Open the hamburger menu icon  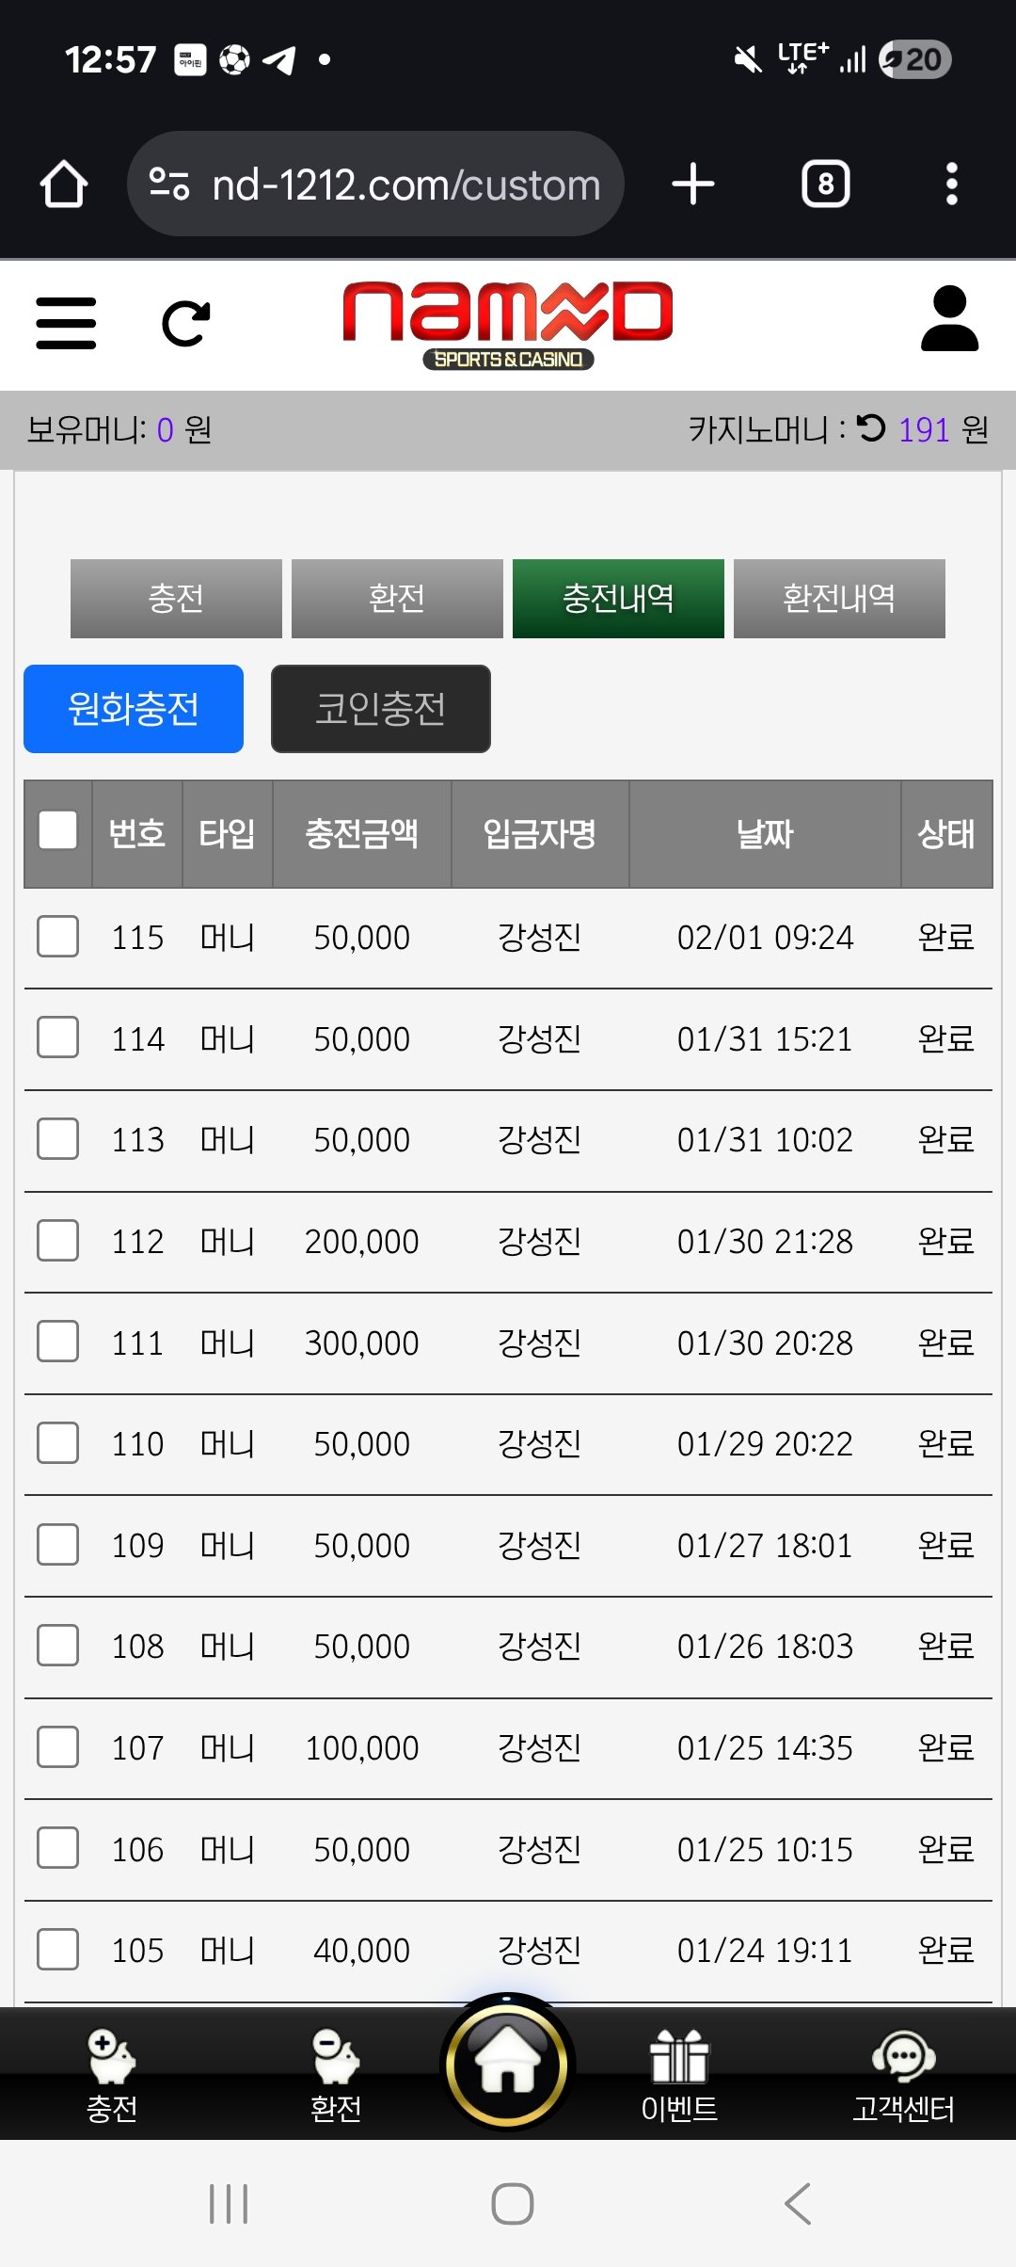(66, 323)
